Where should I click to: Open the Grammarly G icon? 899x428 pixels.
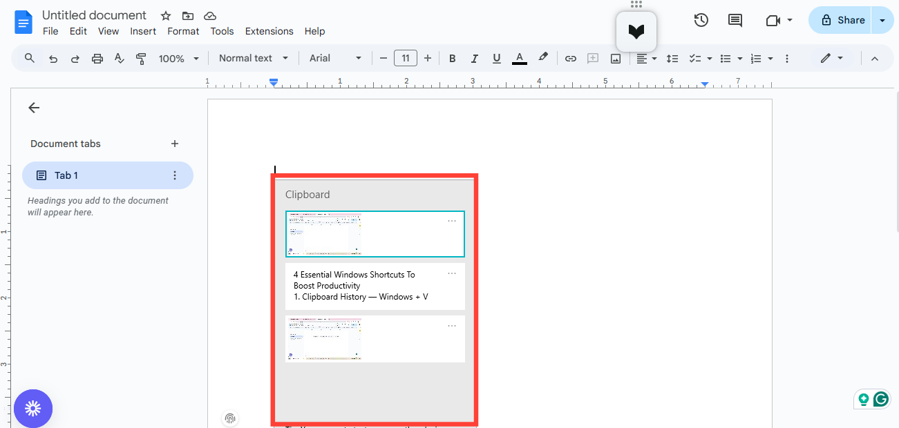coord(880,399)
